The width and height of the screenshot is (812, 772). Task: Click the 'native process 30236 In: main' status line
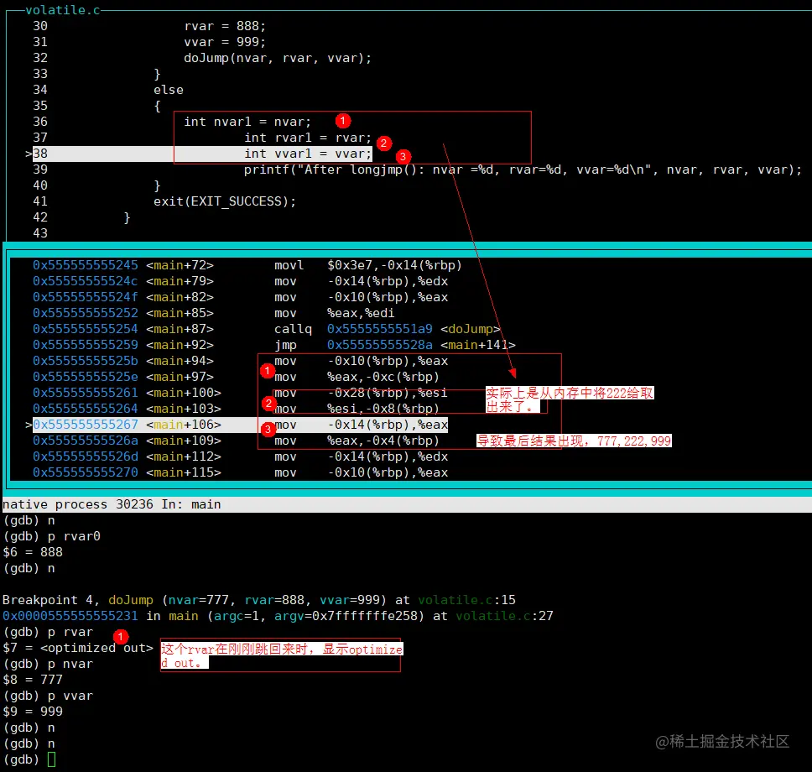(112, 504)
